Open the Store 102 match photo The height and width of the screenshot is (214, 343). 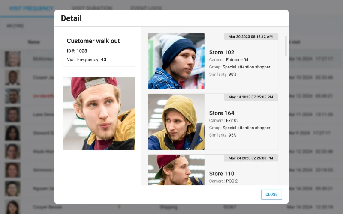176,61
